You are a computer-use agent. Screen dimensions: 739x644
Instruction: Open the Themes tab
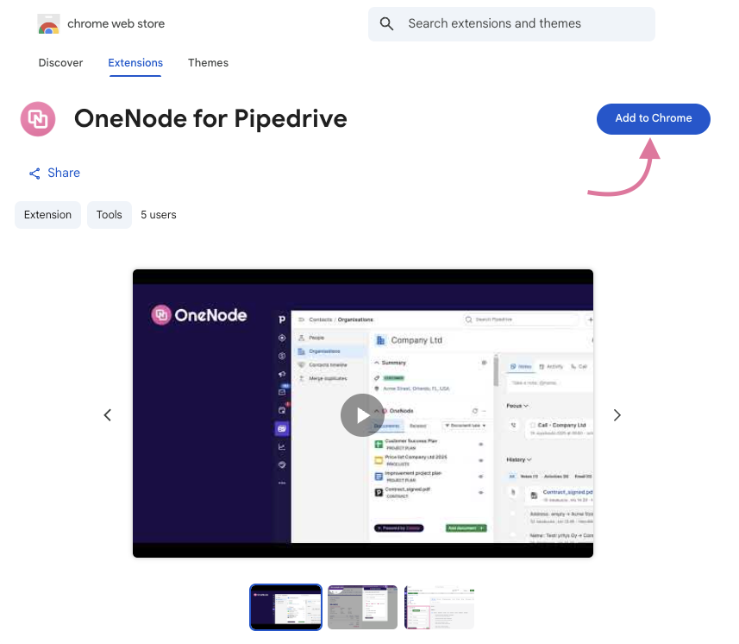click(208, 63)
